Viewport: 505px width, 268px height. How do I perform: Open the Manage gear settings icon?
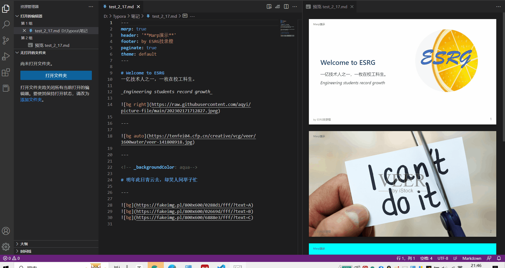pyautogui.click(x=6, y=247)
